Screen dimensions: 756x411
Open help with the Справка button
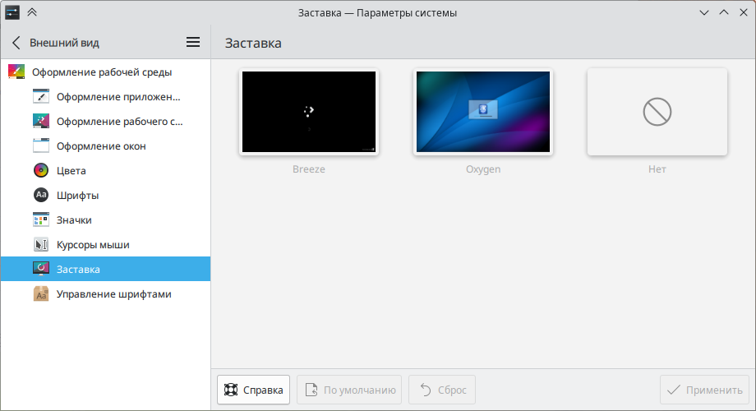[x=253, y=390]
